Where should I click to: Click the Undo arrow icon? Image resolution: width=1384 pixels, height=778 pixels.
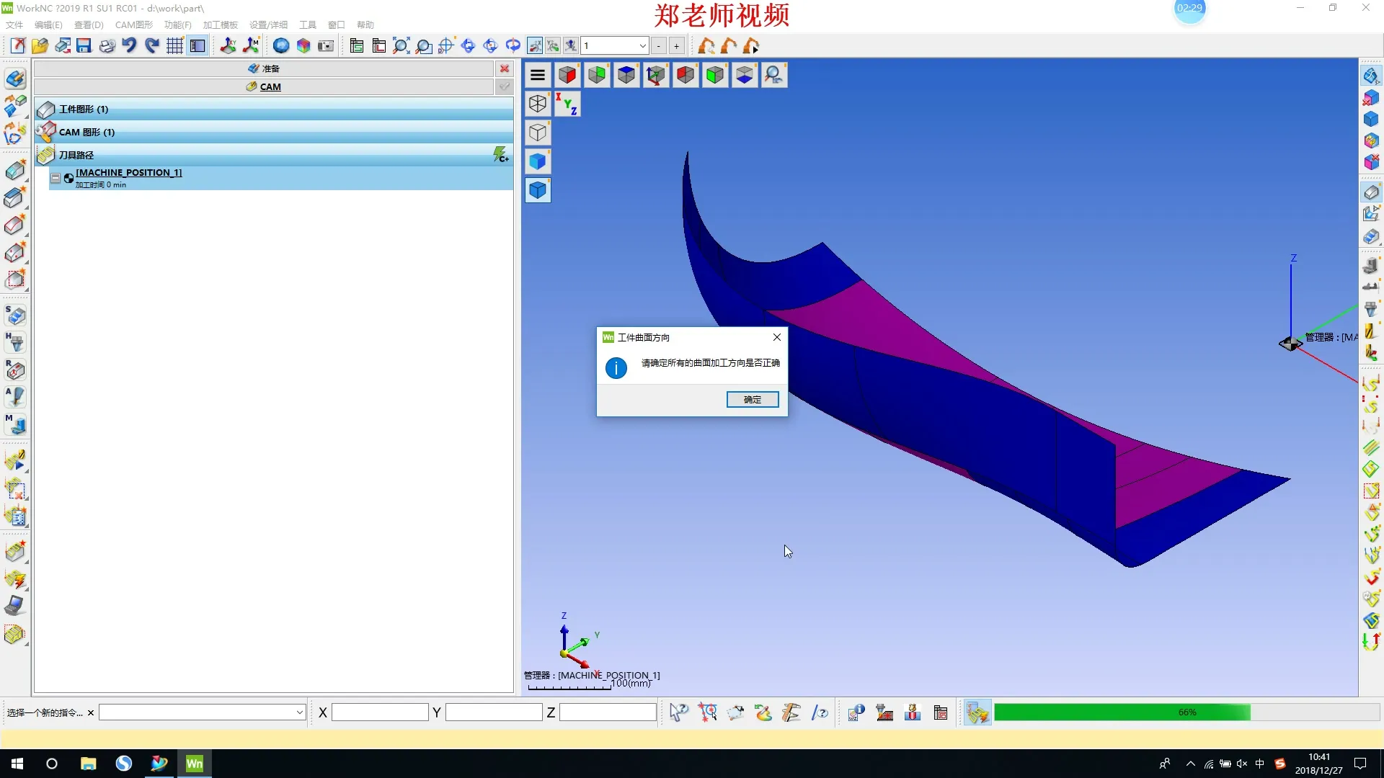pyautogui.click(x=129, y=46)
